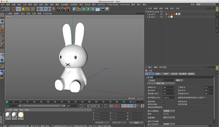Add a Cube primitive object
Viewport: 219px width, 127px height.
pos(74,9)
